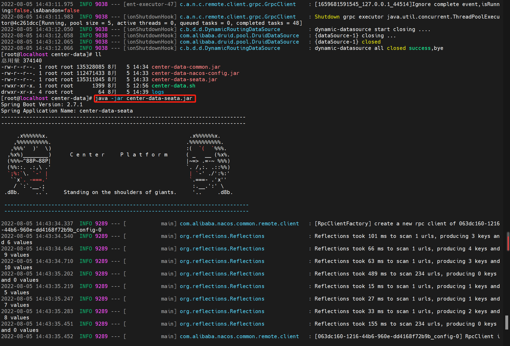The image size is (510, 346).
Task: Click 'Spring Application Name: center-data-seata' line
Action: pyautogui.click(x=67, y=111)
